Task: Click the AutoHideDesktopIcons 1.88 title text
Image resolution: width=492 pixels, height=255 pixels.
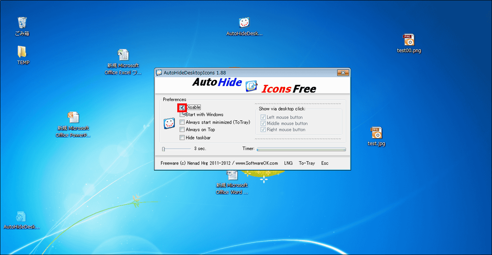Action: (195, 73)
